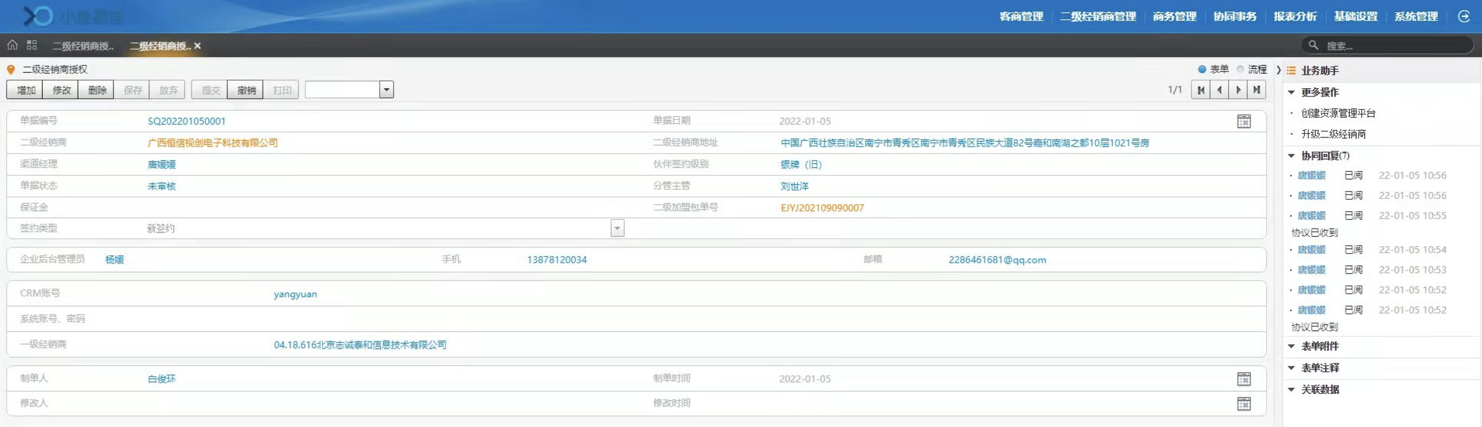
Task: Click the 升级二级经销商 link
Action: click(1333, 134)
